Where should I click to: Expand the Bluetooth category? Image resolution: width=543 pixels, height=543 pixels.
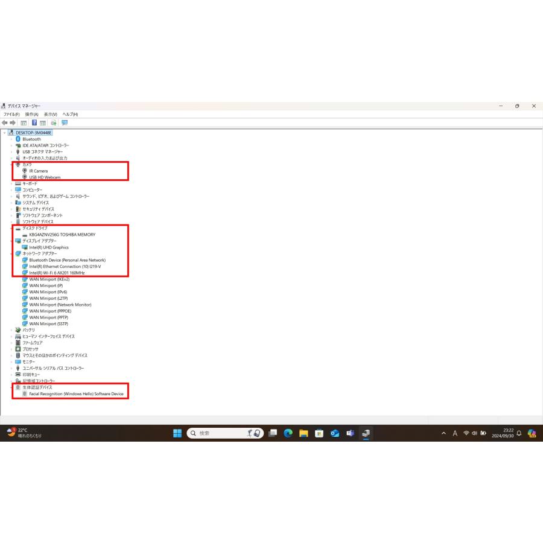click(x=11, y=139)
